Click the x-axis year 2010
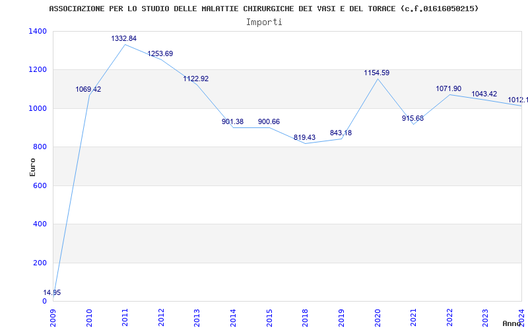Viewport: 528px width, 330px height. pos(89,317)
